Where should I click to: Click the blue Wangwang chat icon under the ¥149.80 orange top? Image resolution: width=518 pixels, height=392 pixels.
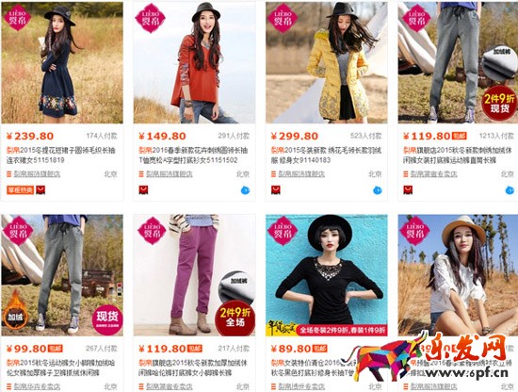[245, 190]
